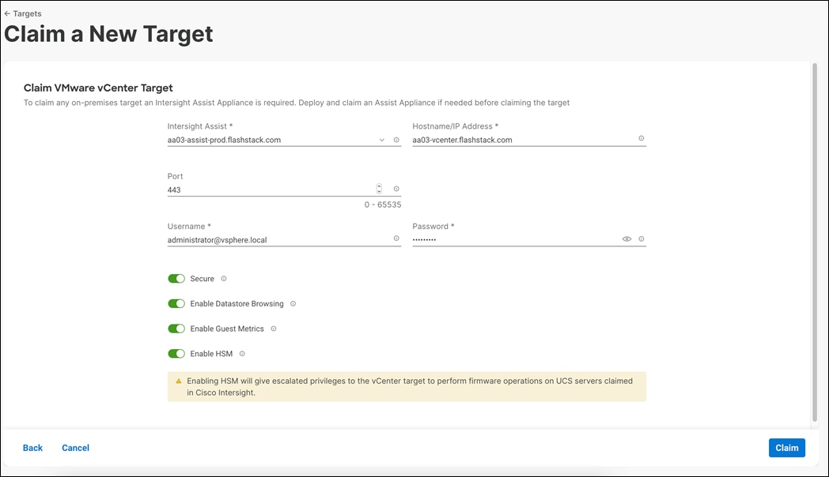Click the info icon next to Secure
The image size is (829, 477).
tap(223, 278)
